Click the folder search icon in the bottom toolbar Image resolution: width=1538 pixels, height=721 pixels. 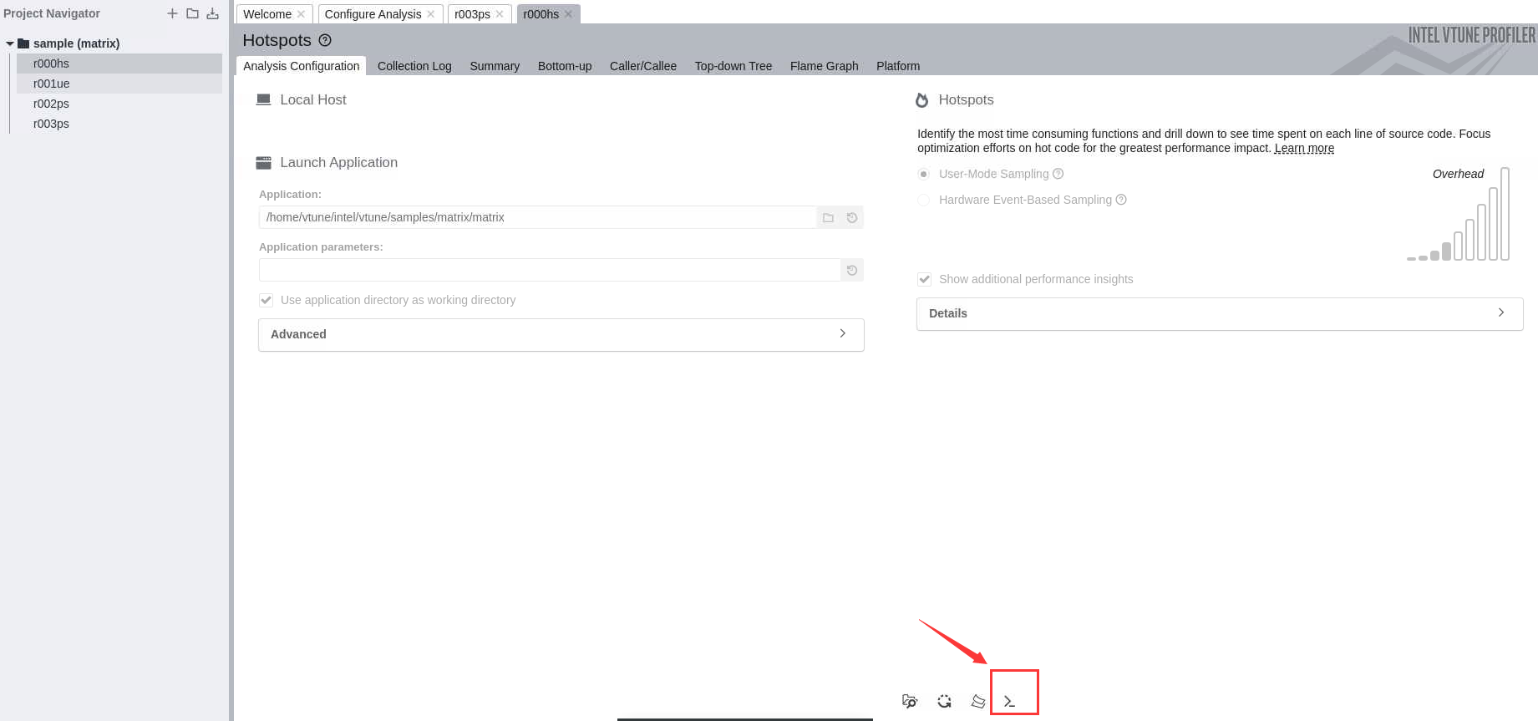[x=910, y=701]
